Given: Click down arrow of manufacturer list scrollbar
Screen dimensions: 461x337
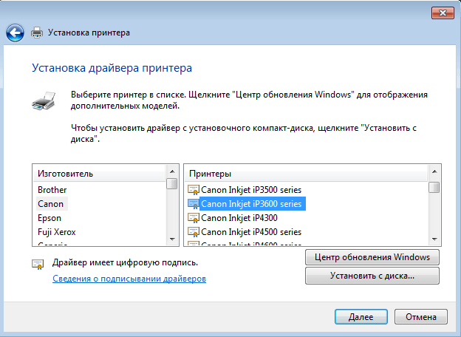Looking at the screenshot, I should (172, 239).
